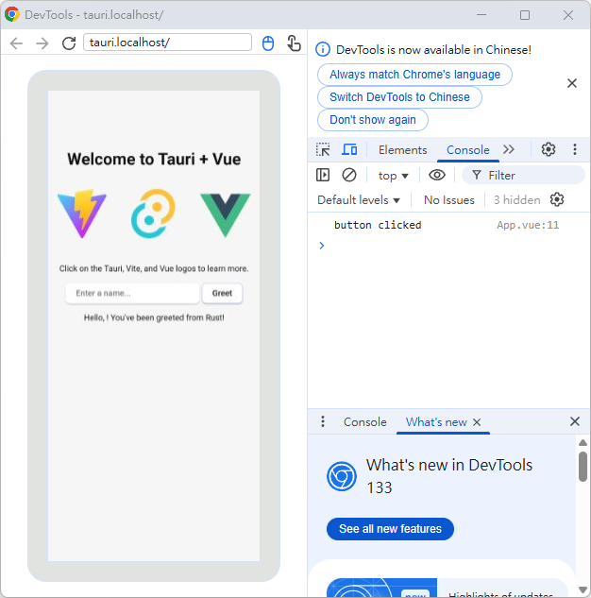This screenshot has height=598, width=591.
Task: Click the No Issues indicator
Action: pyautogui.click(x=448, y=200)
